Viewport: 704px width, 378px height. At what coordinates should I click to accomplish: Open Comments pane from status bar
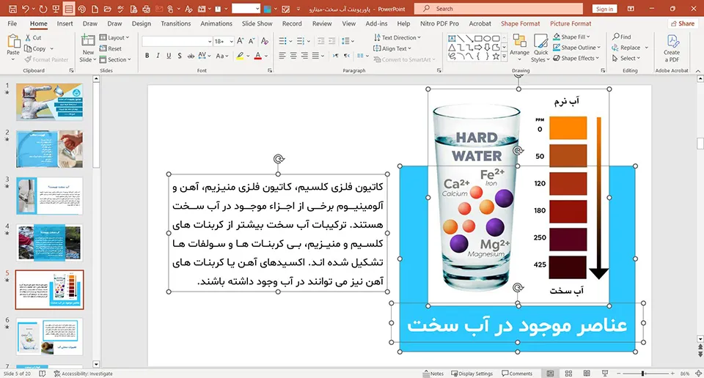517,374
